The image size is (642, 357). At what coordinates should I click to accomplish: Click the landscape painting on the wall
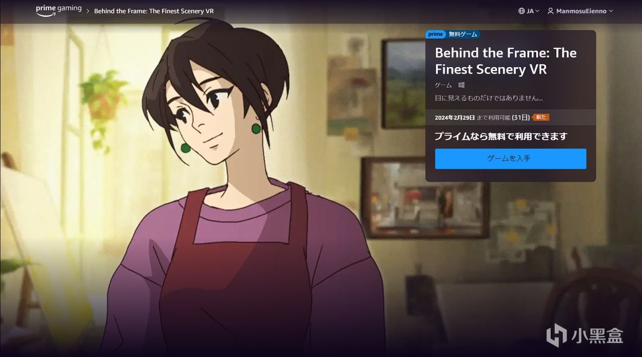tap(404, 83)
